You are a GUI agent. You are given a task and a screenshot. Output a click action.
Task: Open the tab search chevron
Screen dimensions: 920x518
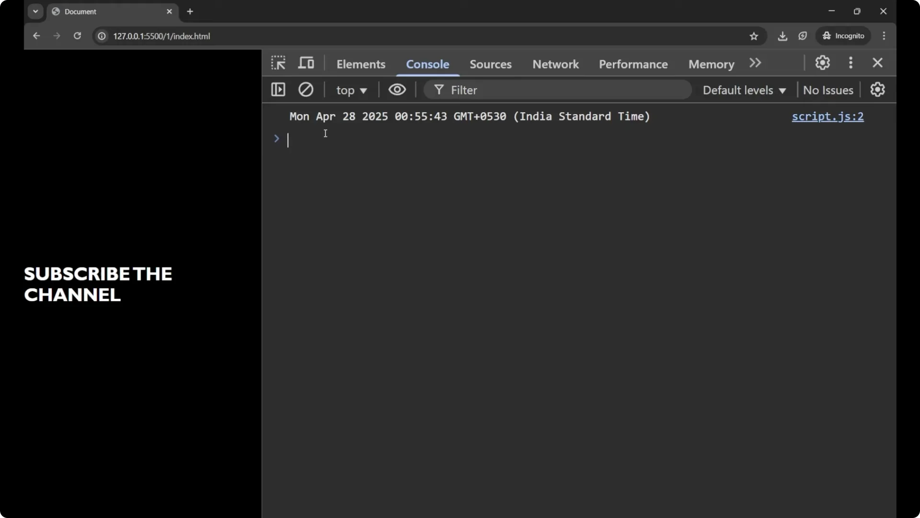click(35, 11)
